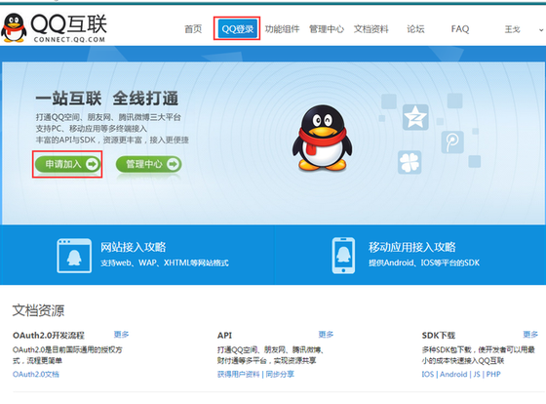
Task: Open the 首页 nav item
Action: click(x=193, y=29)
